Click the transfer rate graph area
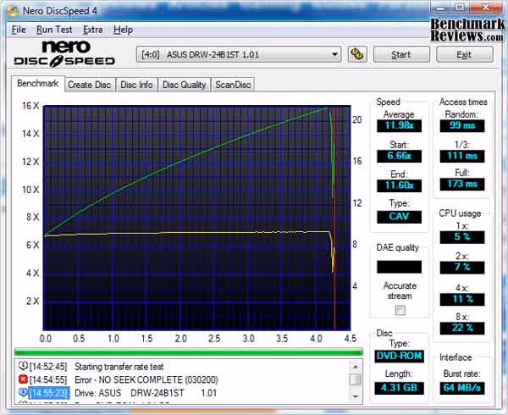 tap(197, 218)
